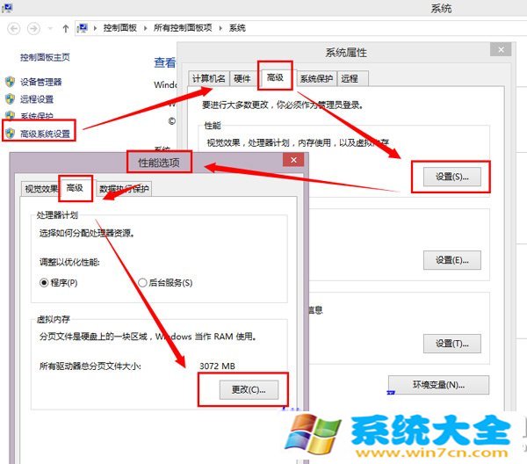Expand chevron before 系统 in breadcrumb
The height and width of the screenshot is (464, 527).
[x=220, y=28]
